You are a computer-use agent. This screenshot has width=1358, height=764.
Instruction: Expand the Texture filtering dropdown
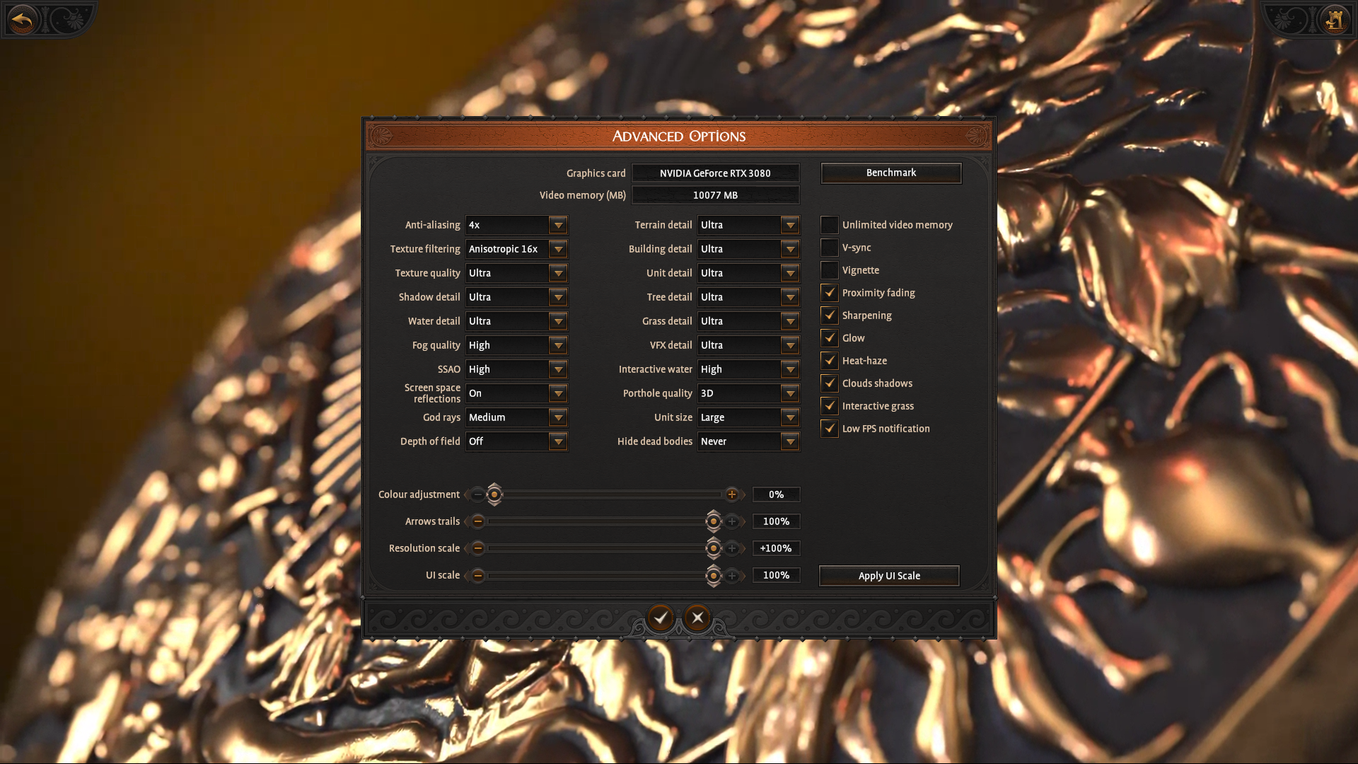pyautogui.click(x=558, y=249)
